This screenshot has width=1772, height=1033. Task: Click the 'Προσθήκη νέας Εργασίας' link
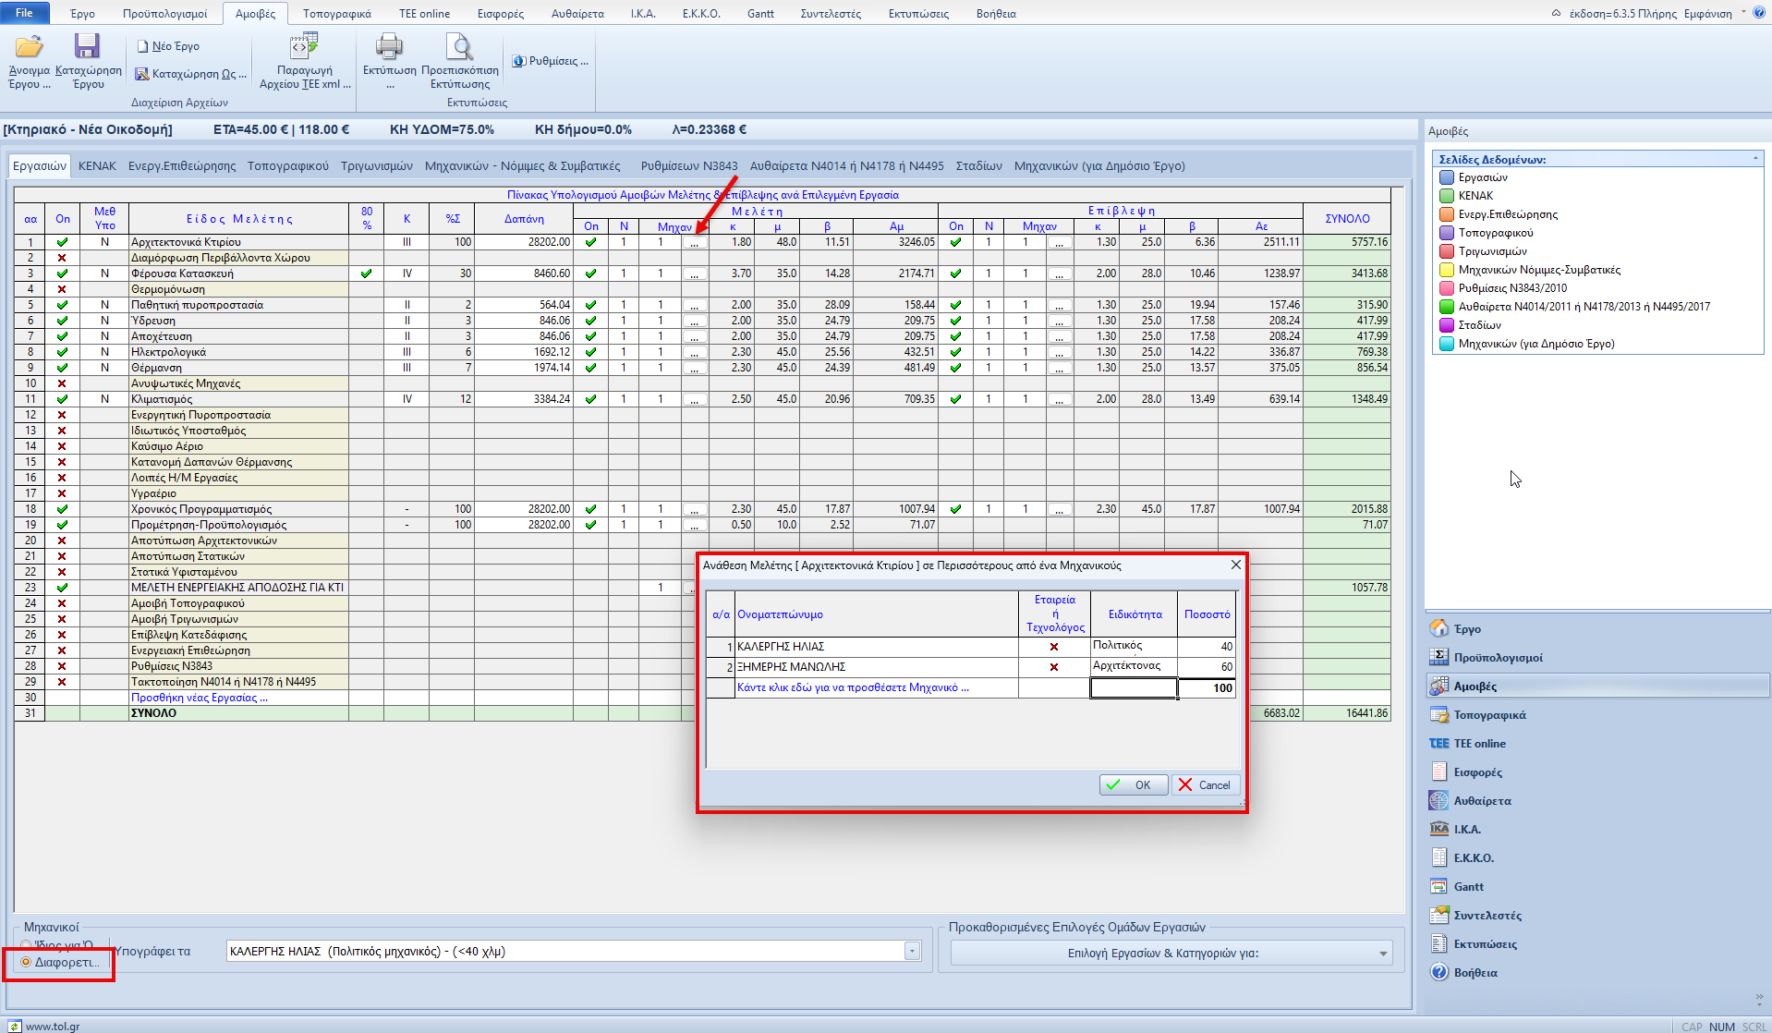point(199,698)
